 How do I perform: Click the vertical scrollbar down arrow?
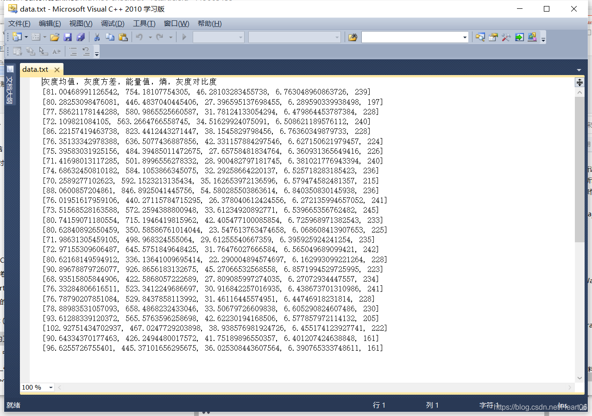[579, 378]
